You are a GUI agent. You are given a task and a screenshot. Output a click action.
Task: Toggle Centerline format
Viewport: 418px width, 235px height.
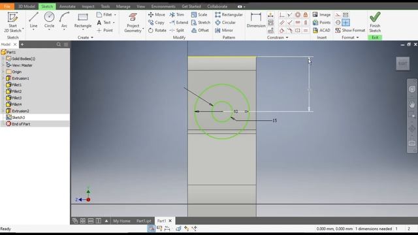tap(338, 23)
